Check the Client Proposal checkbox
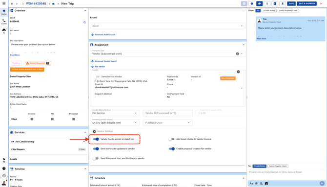The height and width of the screenshot is (187, 327). coord(73,119)
